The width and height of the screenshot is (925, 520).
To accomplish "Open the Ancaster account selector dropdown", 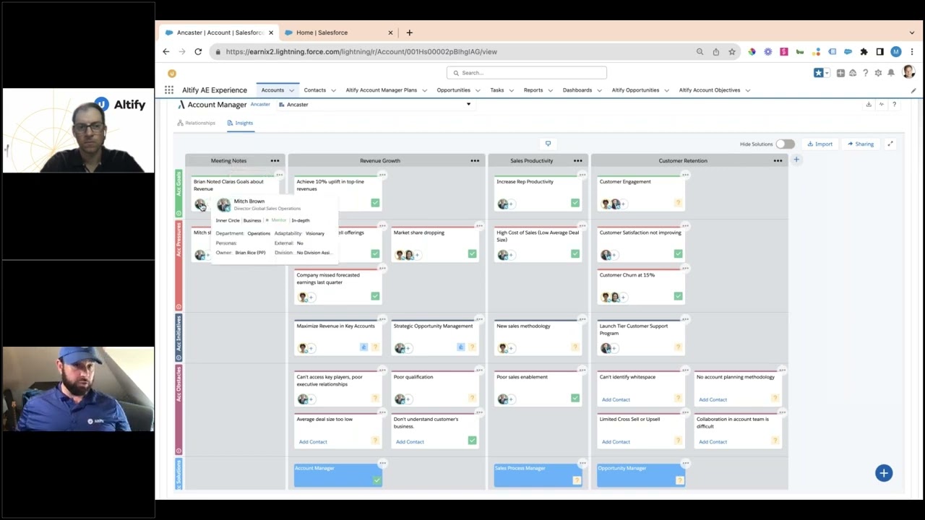I will click(376, 105).
